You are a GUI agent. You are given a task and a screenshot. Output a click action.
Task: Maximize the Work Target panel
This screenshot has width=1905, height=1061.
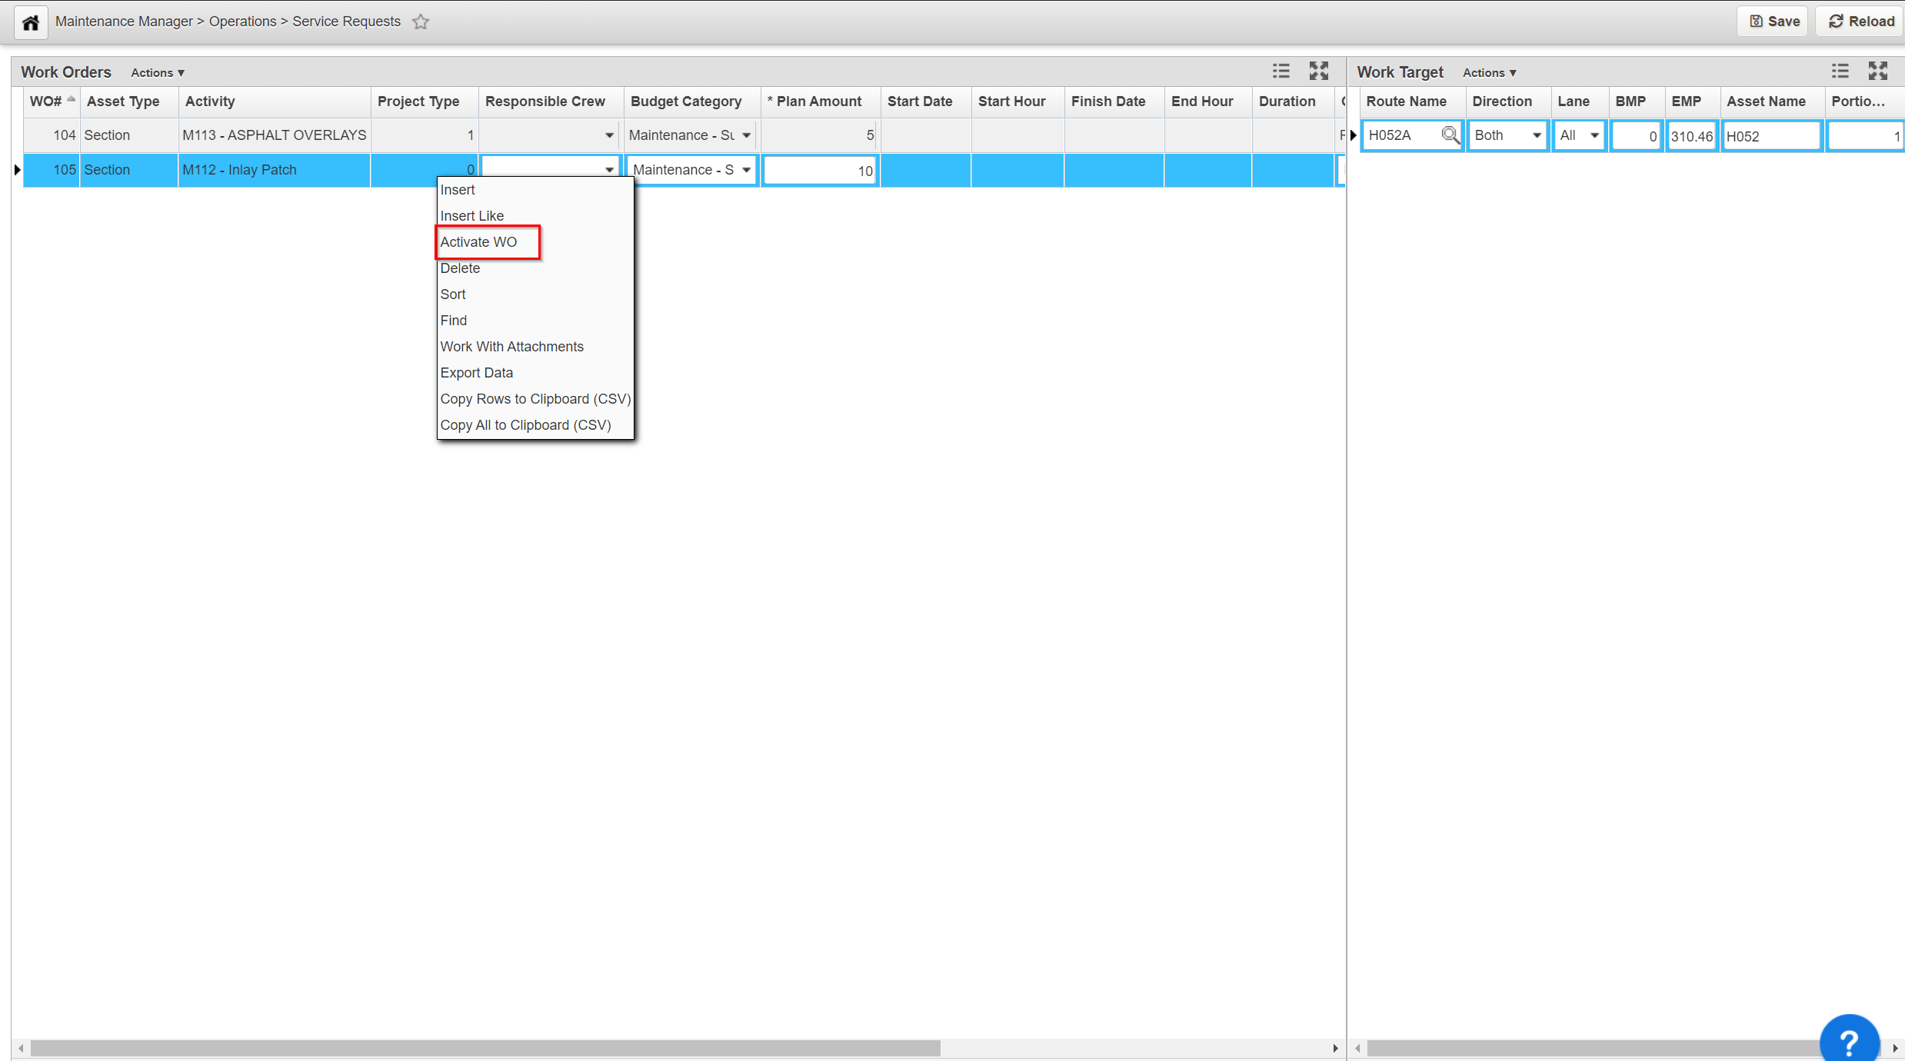pos(1878,72)
